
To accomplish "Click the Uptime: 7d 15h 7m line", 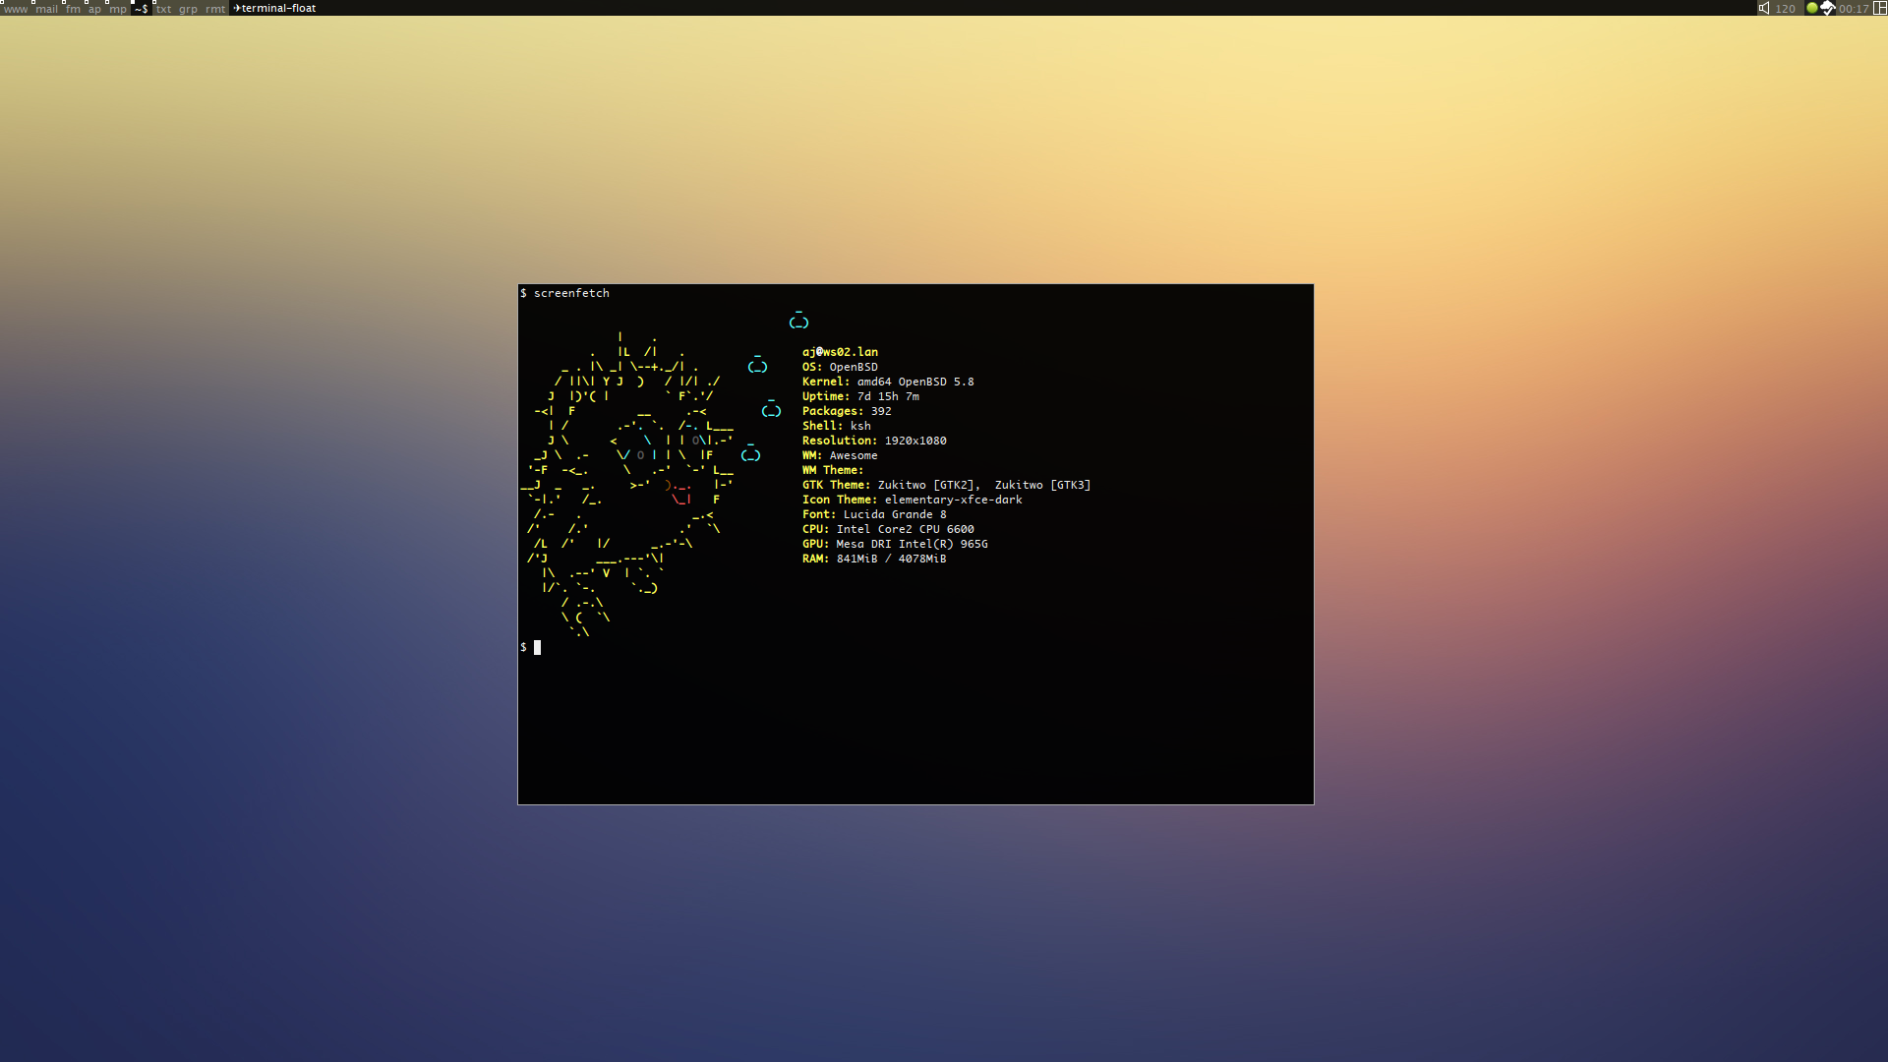I will pos(860,396).
